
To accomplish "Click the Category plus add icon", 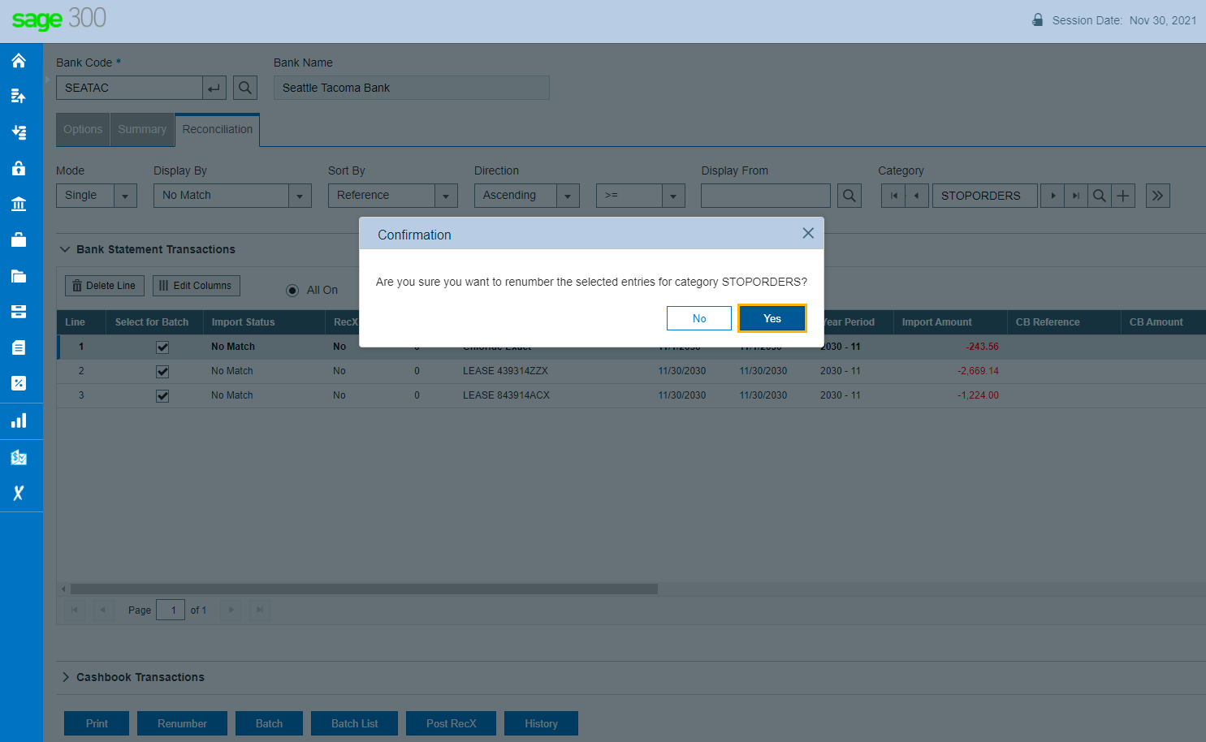I will click(x=1123, y=196).
